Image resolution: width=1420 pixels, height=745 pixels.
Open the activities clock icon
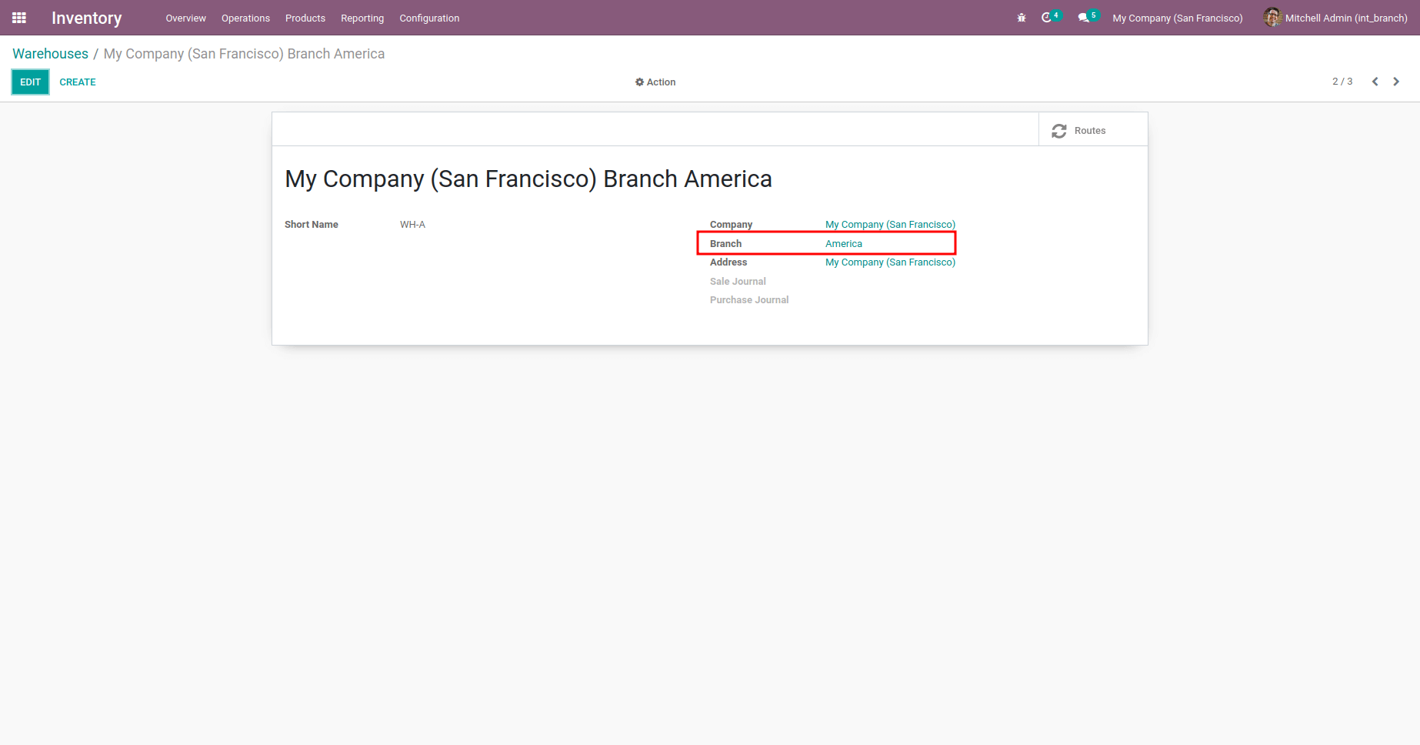(1047, 18)
